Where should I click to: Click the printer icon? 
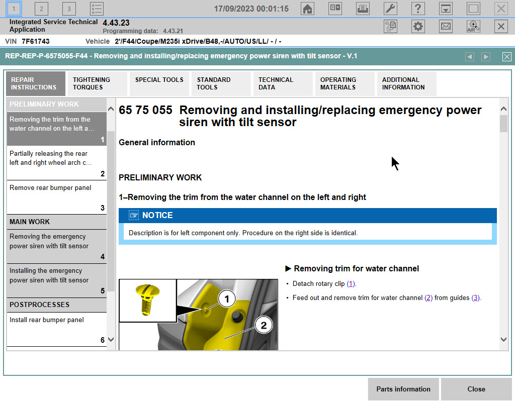(x=363, y=9)
